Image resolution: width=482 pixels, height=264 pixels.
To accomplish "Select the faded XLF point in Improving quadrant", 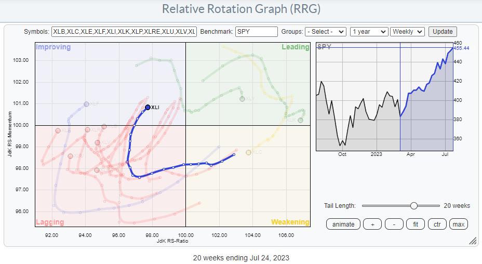I will 87,104.
